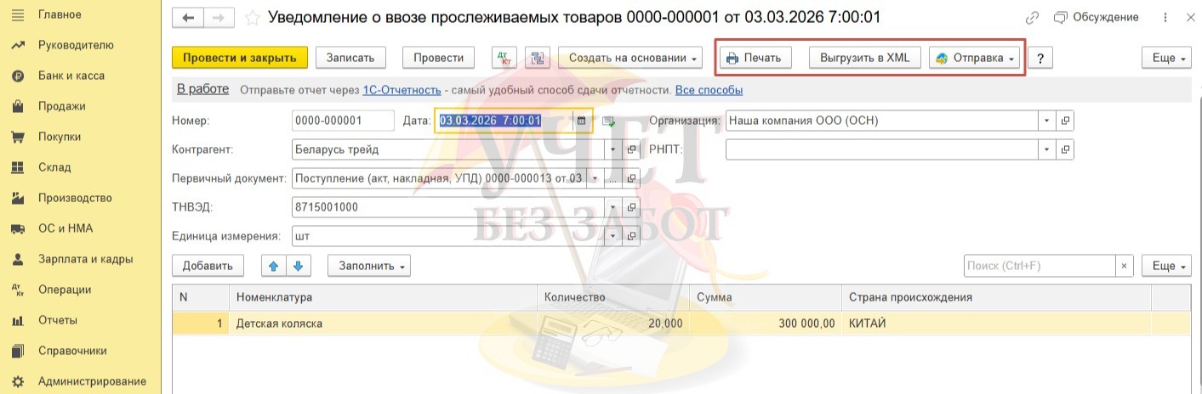This screenshot has width=1202, height=394.
Task: Open document structure/related documents icon
Action: tap(538, 58)
